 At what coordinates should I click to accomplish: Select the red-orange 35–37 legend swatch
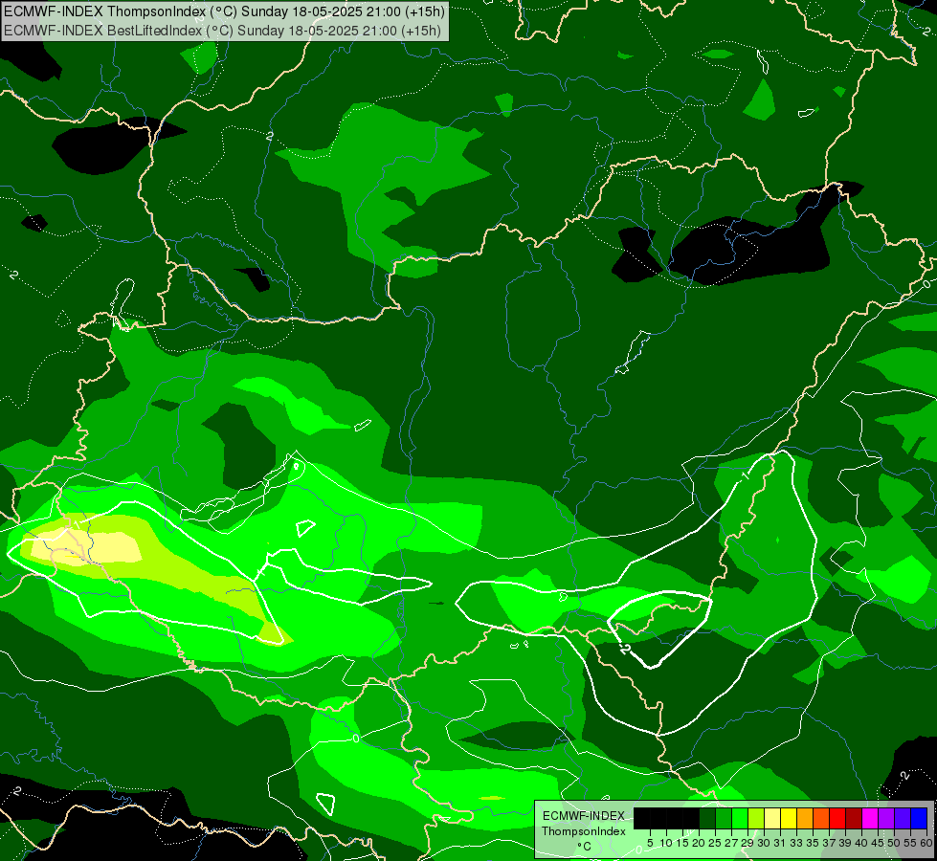pyautogui.click(x=821, y=818)
